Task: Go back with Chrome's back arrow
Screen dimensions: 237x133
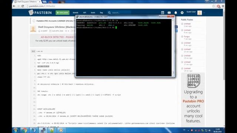Action: [x=14, y=6]
